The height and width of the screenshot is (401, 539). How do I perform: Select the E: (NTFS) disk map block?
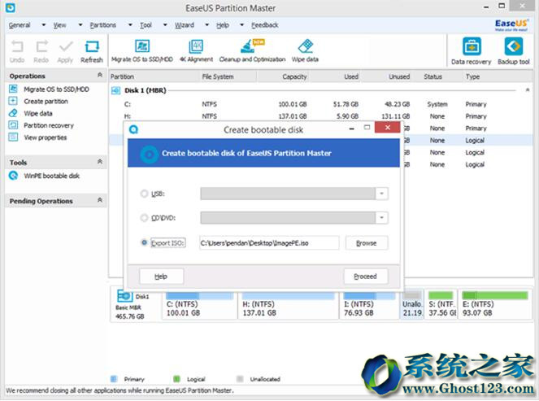click(495, 305)
